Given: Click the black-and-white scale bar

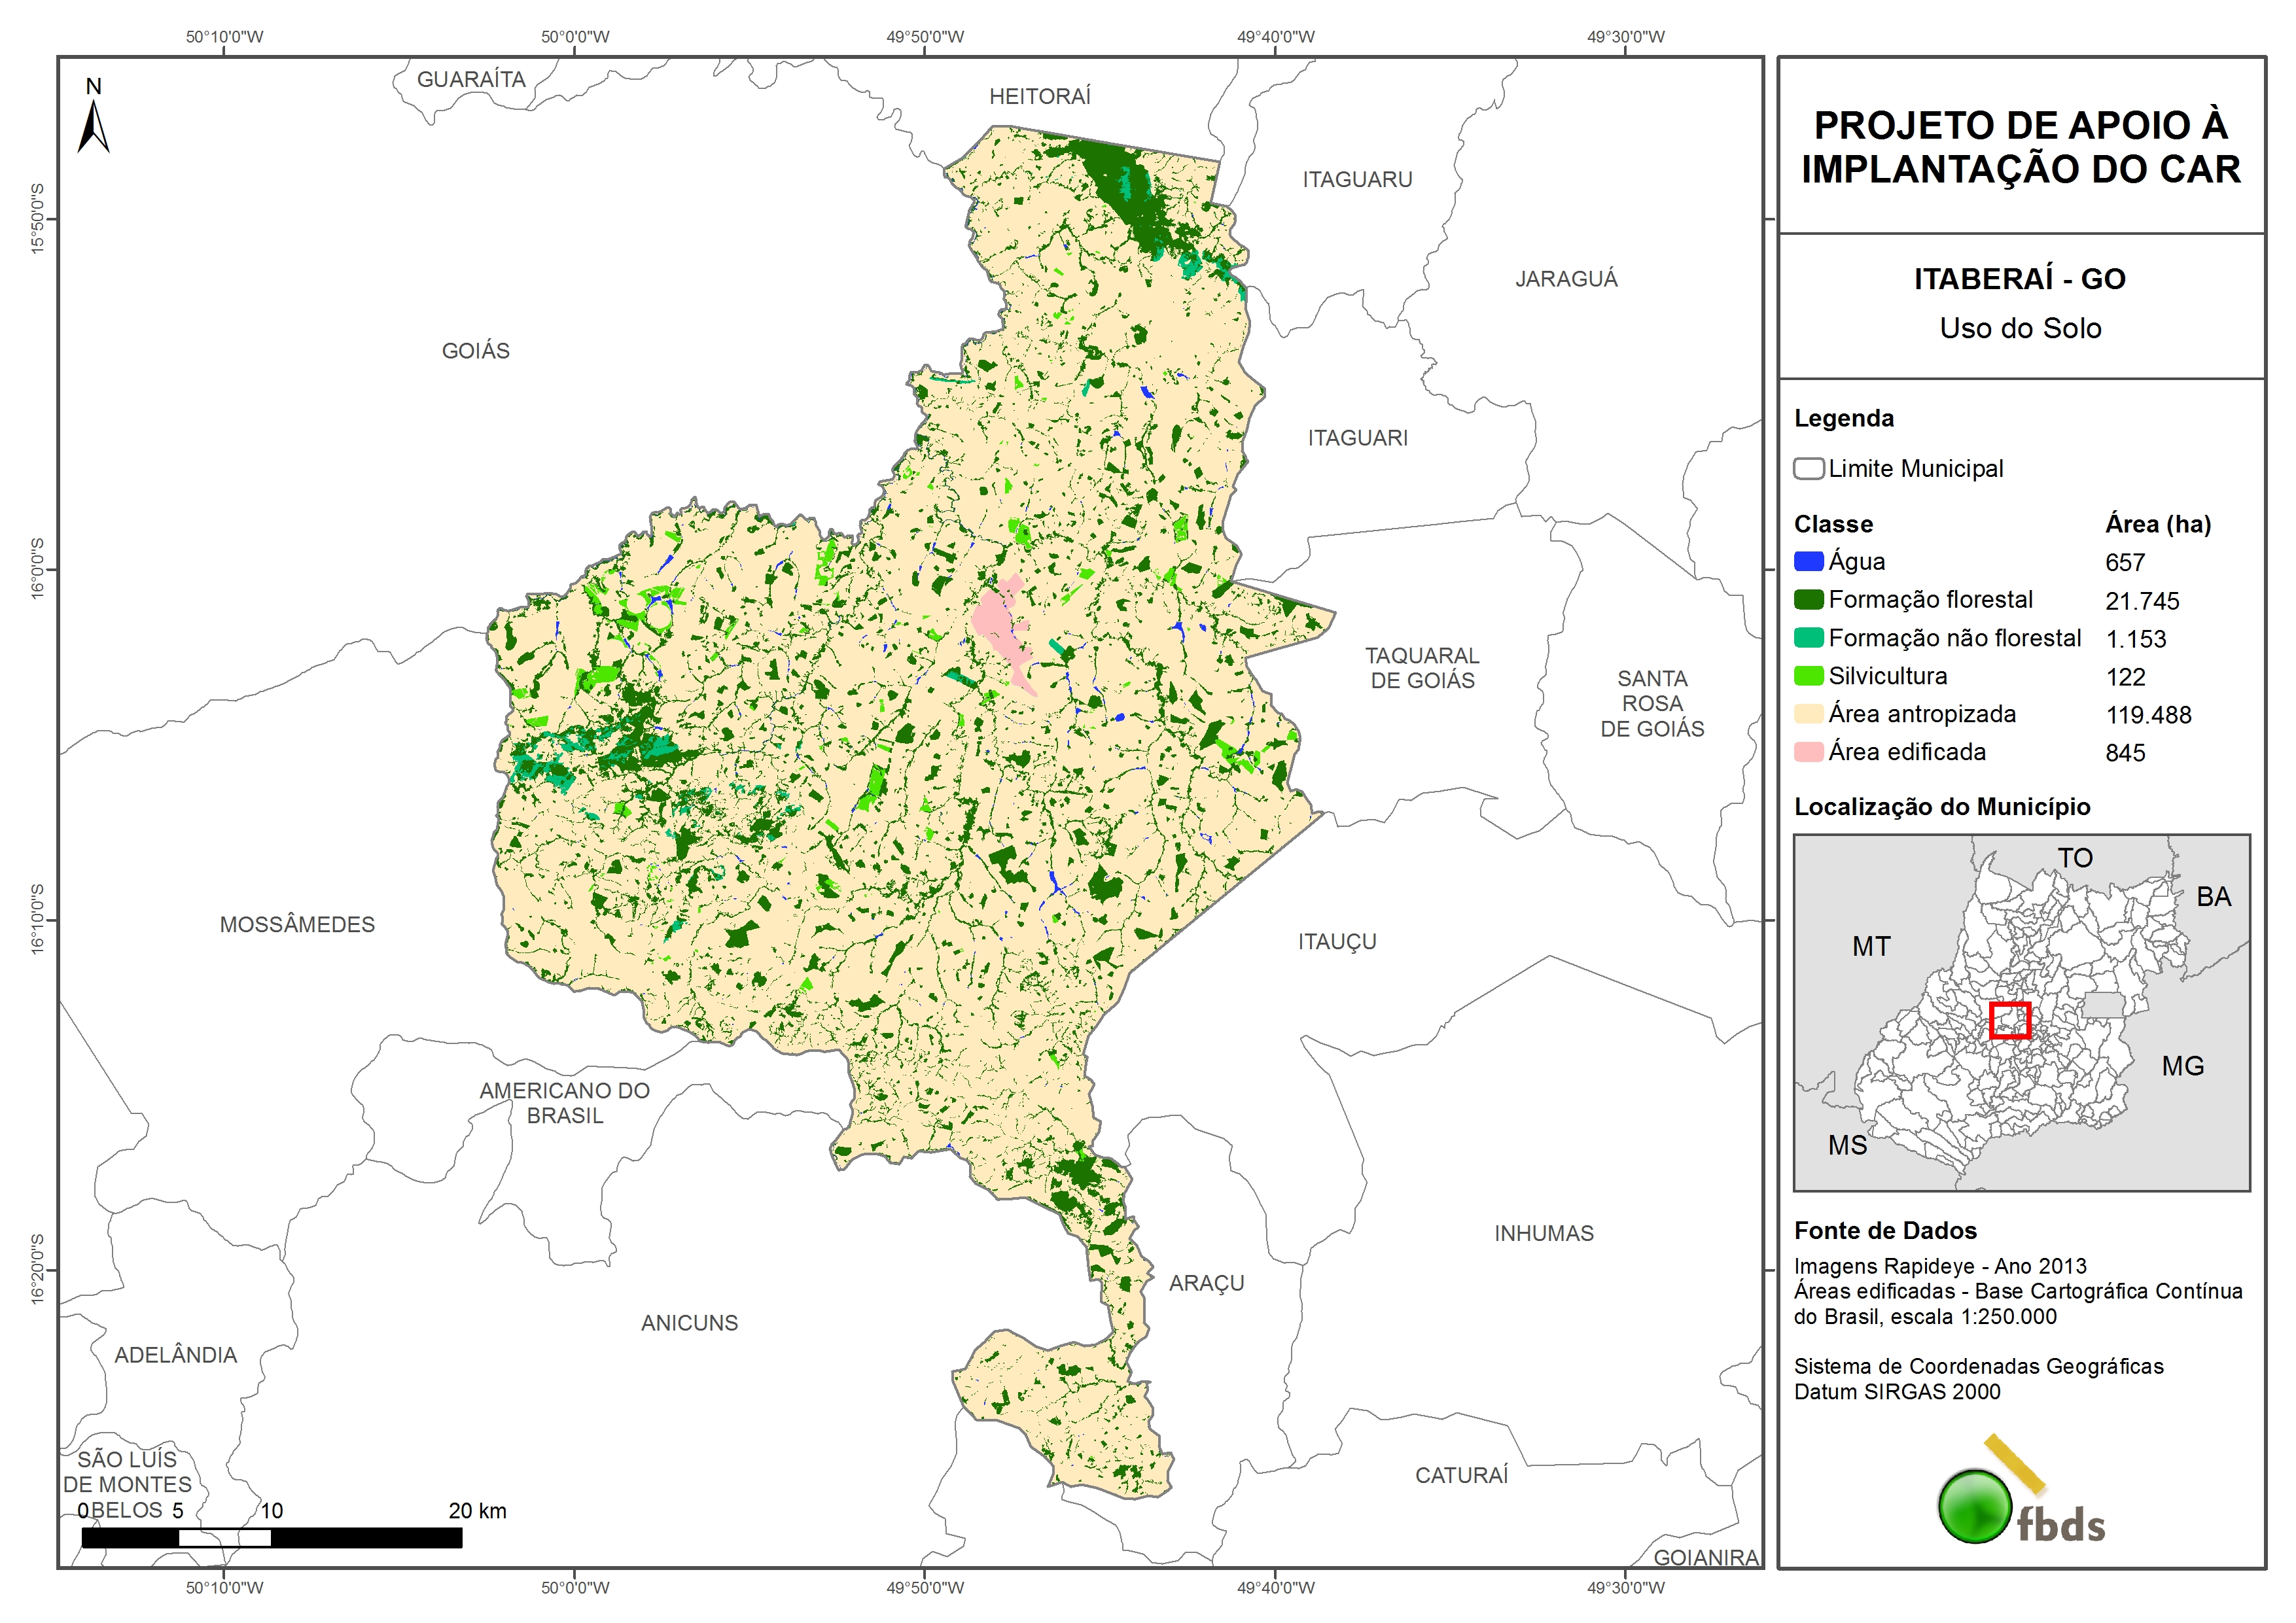Looking at the screenshot, I should point(271,1537).
